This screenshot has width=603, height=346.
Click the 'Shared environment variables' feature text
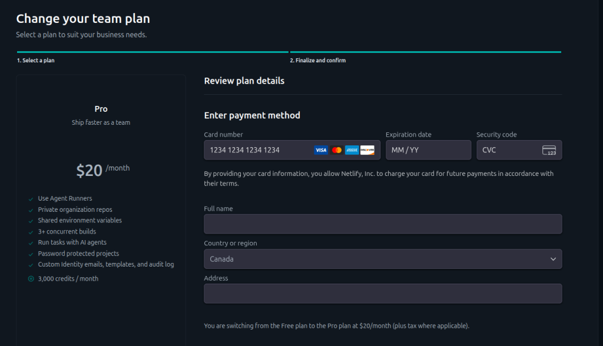pyautogui.click(x=79, y=220)
